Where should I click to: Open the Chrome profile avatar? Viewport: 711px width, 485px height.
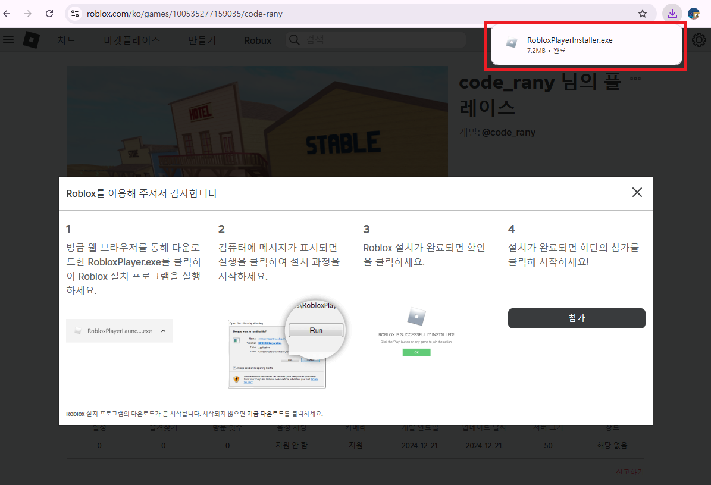pos(694,14)
